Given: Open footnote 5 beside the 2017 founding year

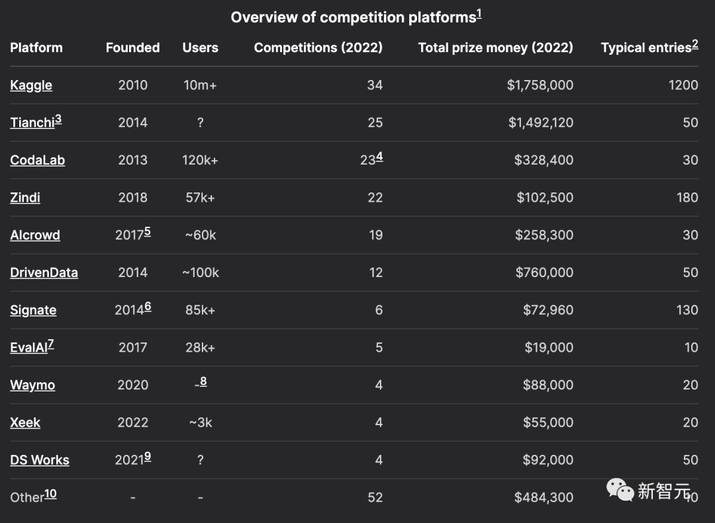Looking at the screenshot, I should 147,231.
